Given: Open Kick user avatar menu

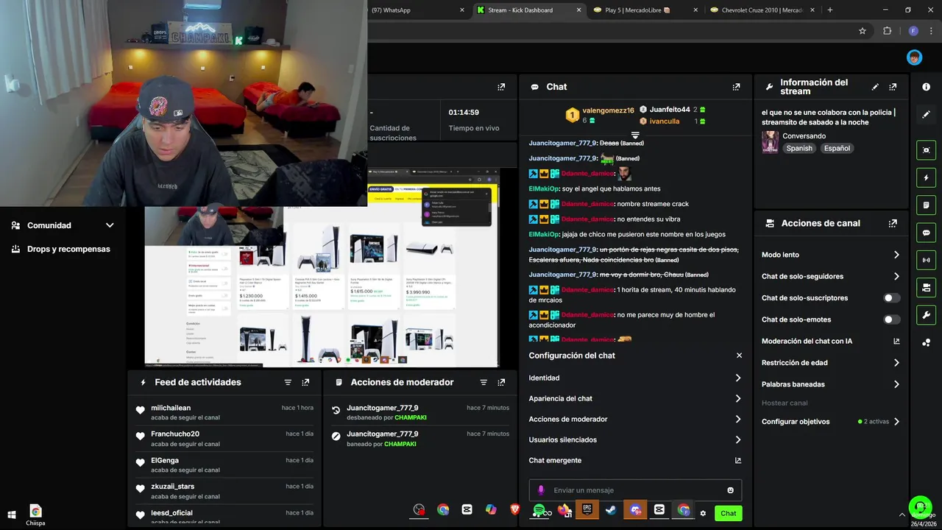Looking at the screenshot, I should (914, 57).
